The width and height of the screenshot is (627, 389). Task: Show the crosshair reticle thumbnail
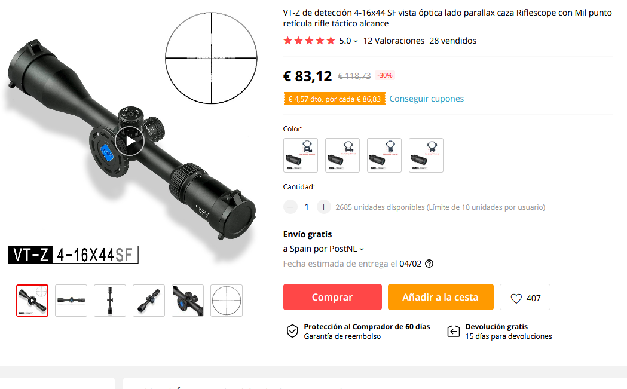227,301
